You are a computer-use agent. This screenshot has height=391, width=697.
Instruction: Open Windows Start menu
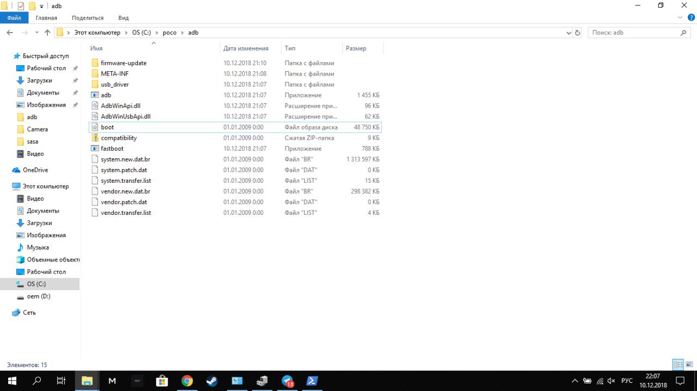click(12, 381)
